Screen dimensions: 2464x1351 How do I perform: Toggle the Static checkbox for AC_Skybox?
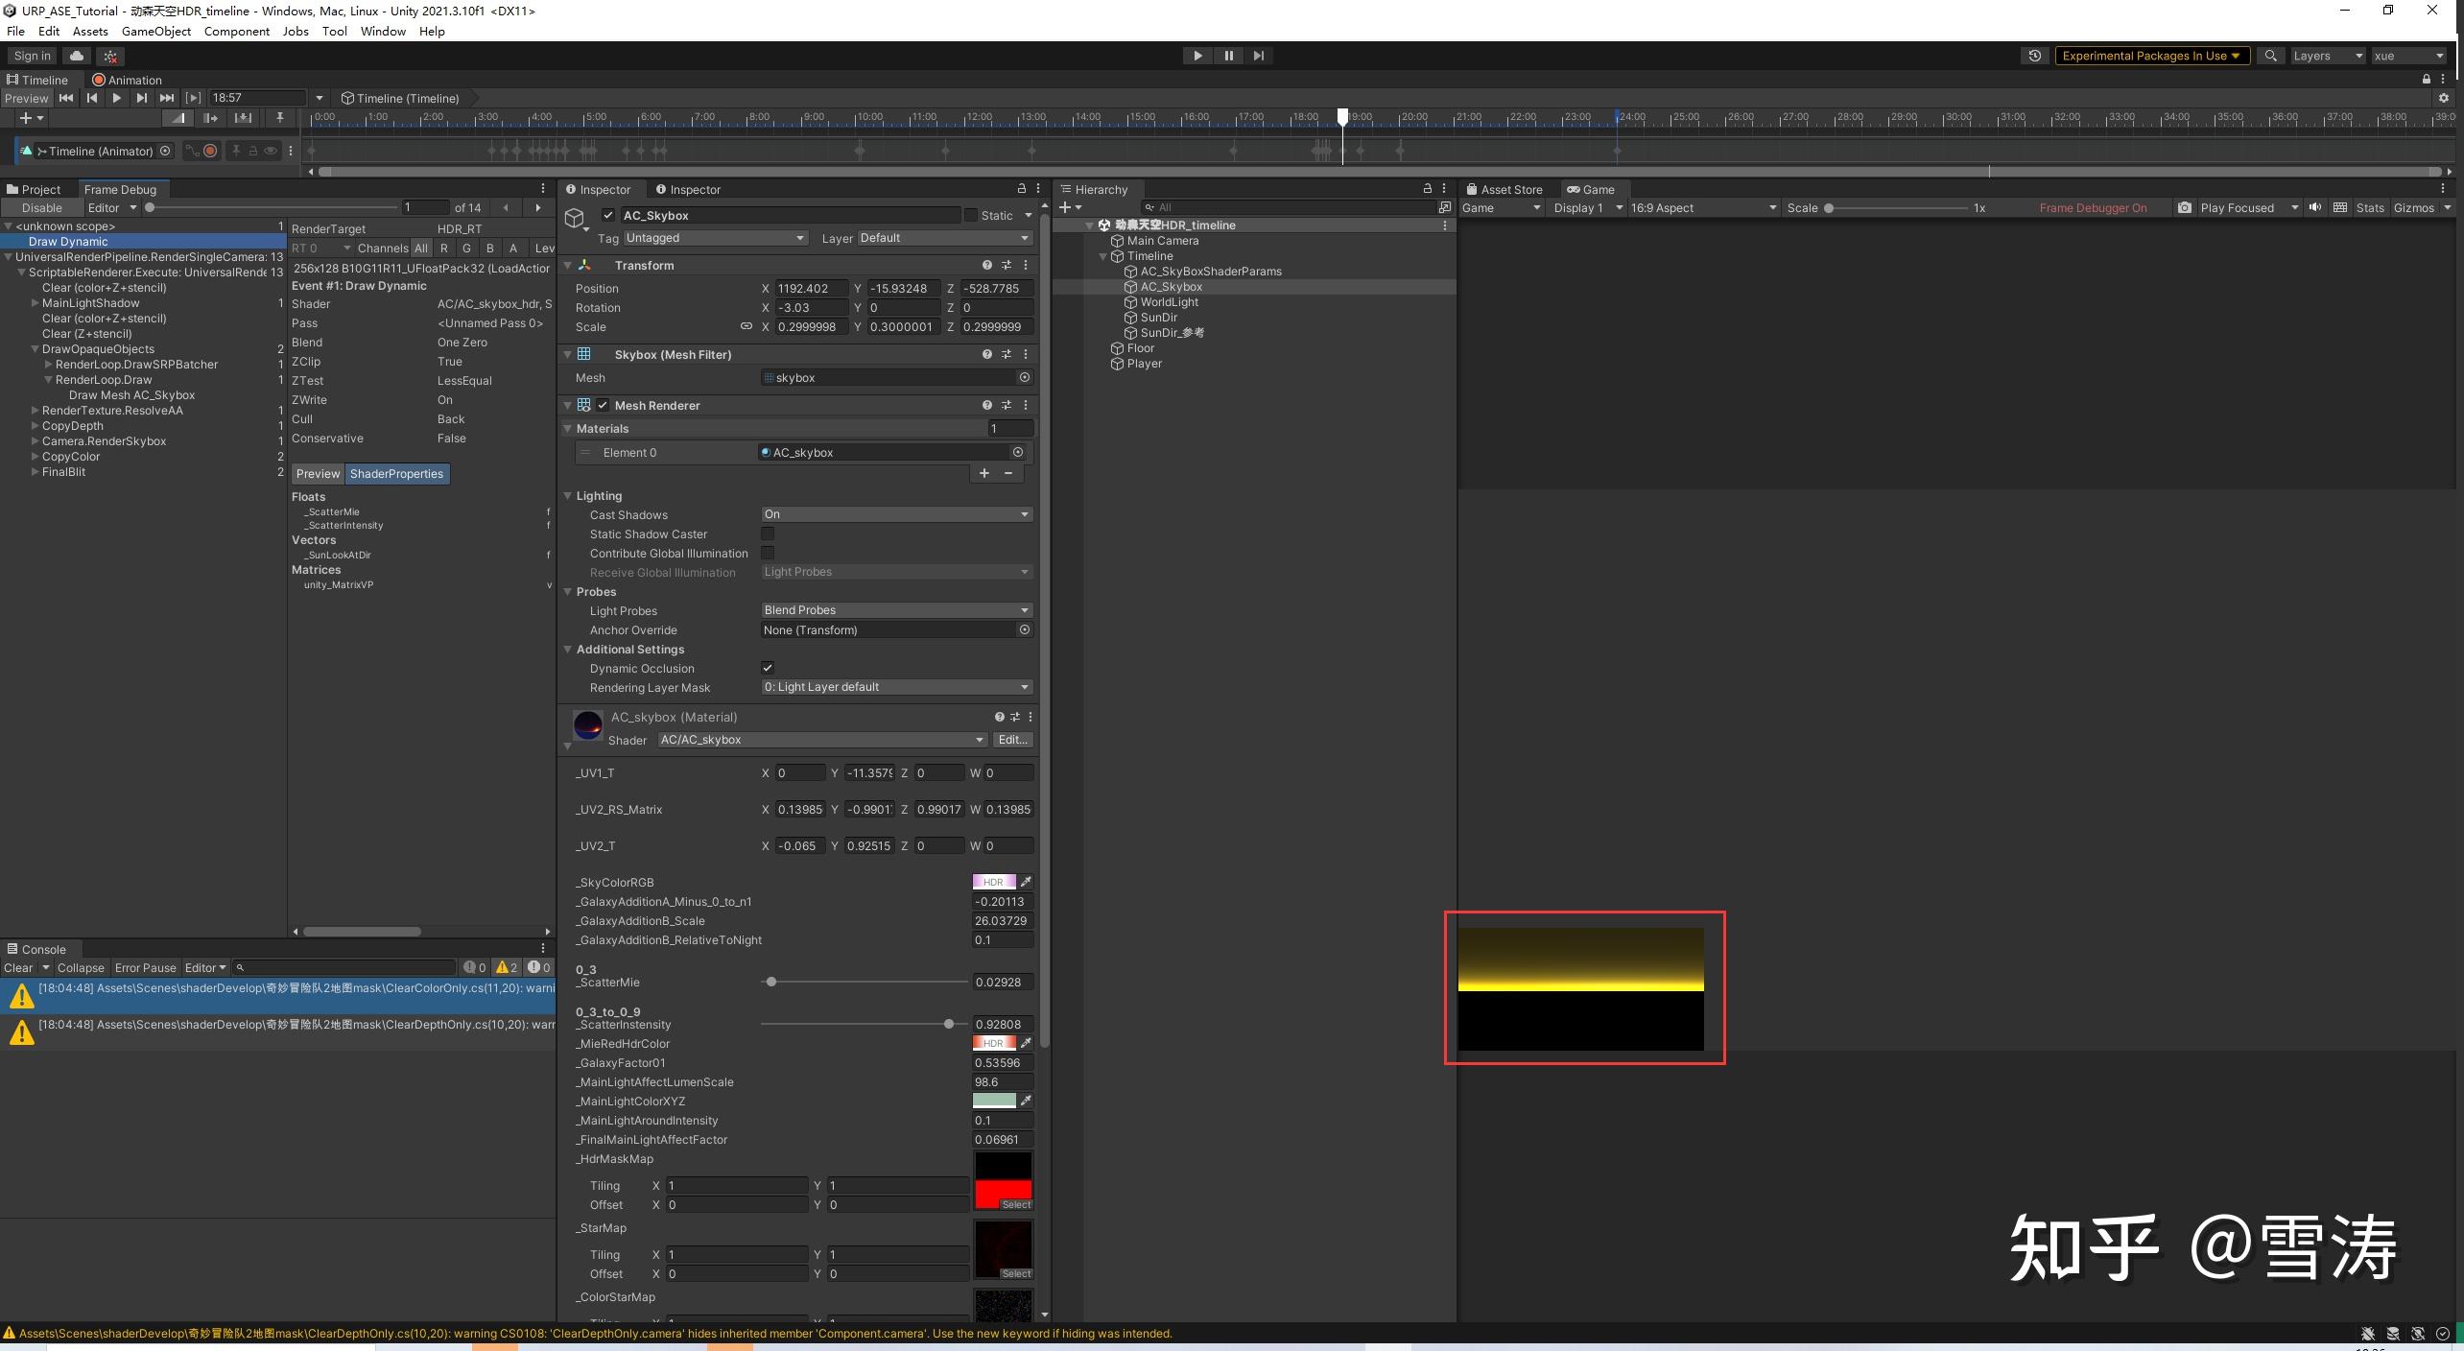point(971,216)
